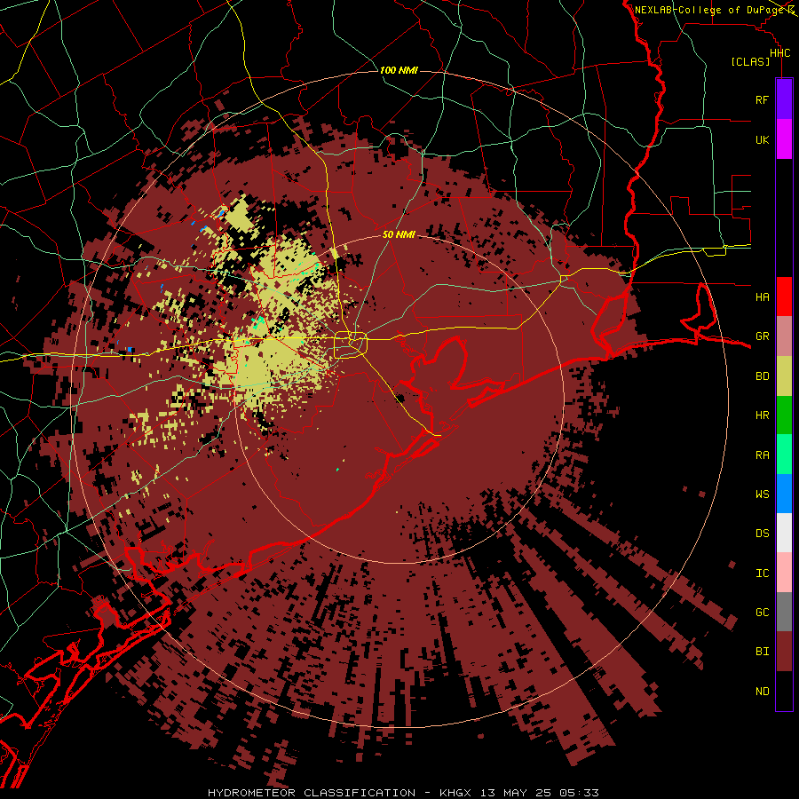Click the 100 NMI range ring label
This screenshot has height=799, width=799.
point(399,70)
